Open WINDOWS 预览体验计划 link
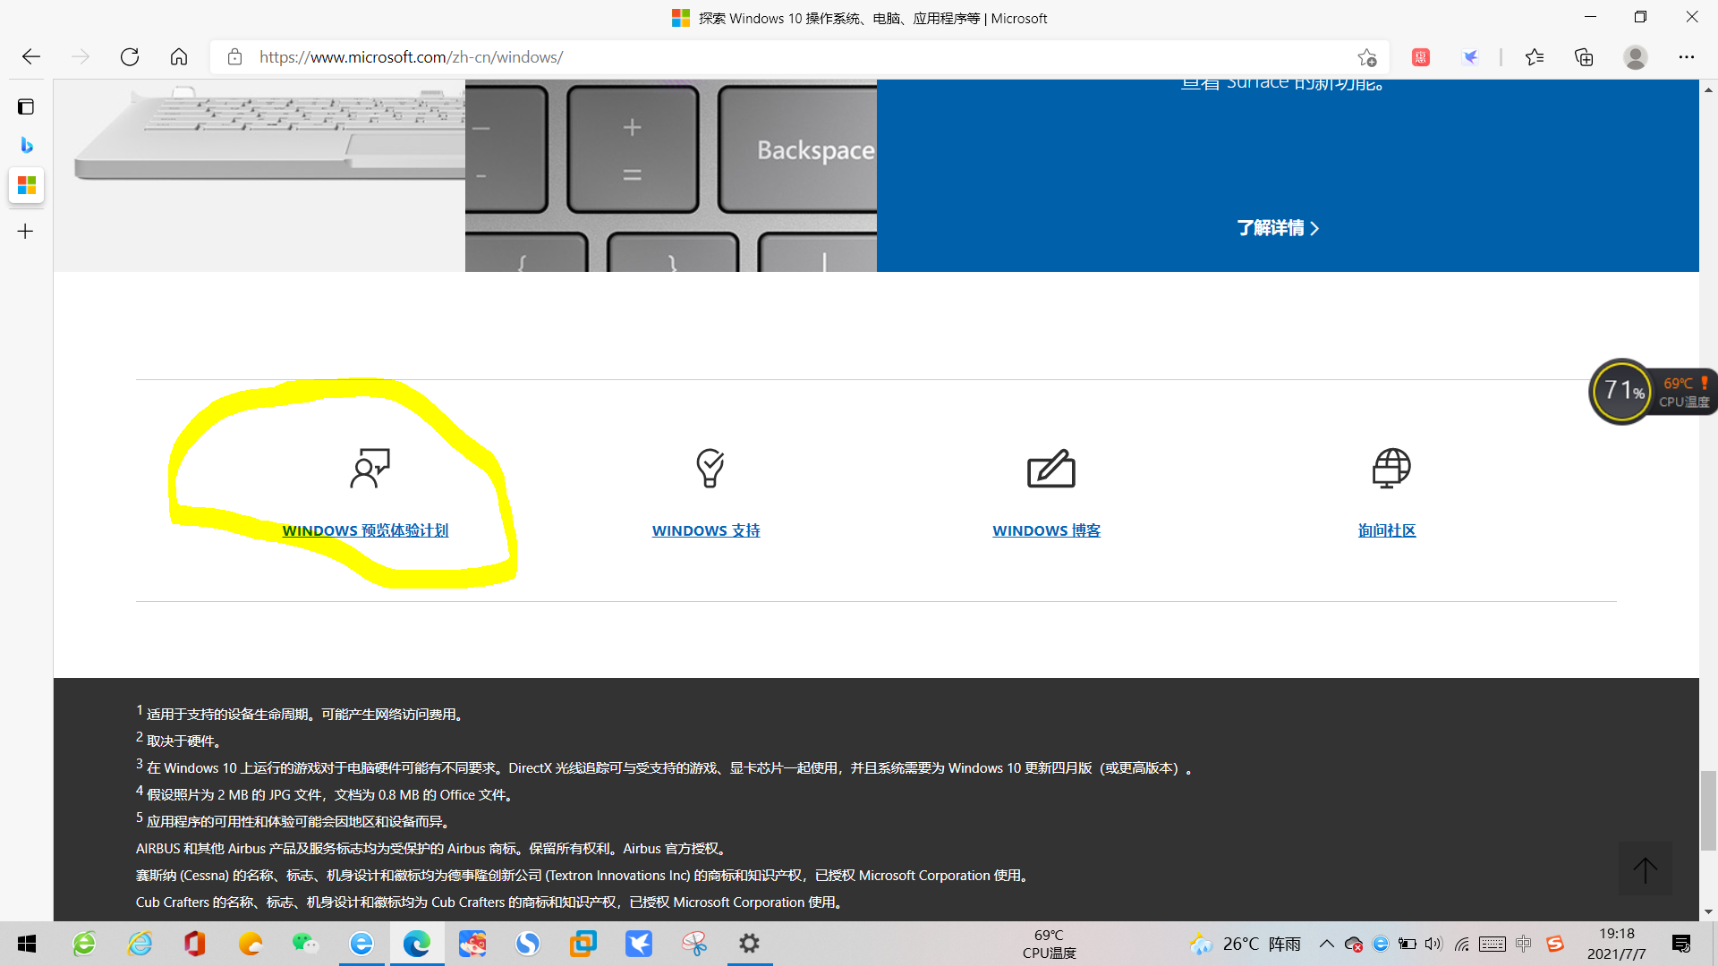1718x966 pixels. [365, 530]
